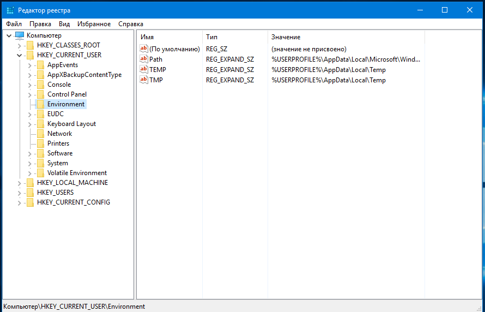The height and width of the screenshot is (312, 485).
Task: Select the Printers key in tree
Action: tap(58, 143)
